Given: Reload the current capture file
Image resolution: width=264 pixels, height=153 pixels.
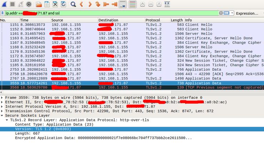Looking at the screenshot, I should (x=63, y=5).
